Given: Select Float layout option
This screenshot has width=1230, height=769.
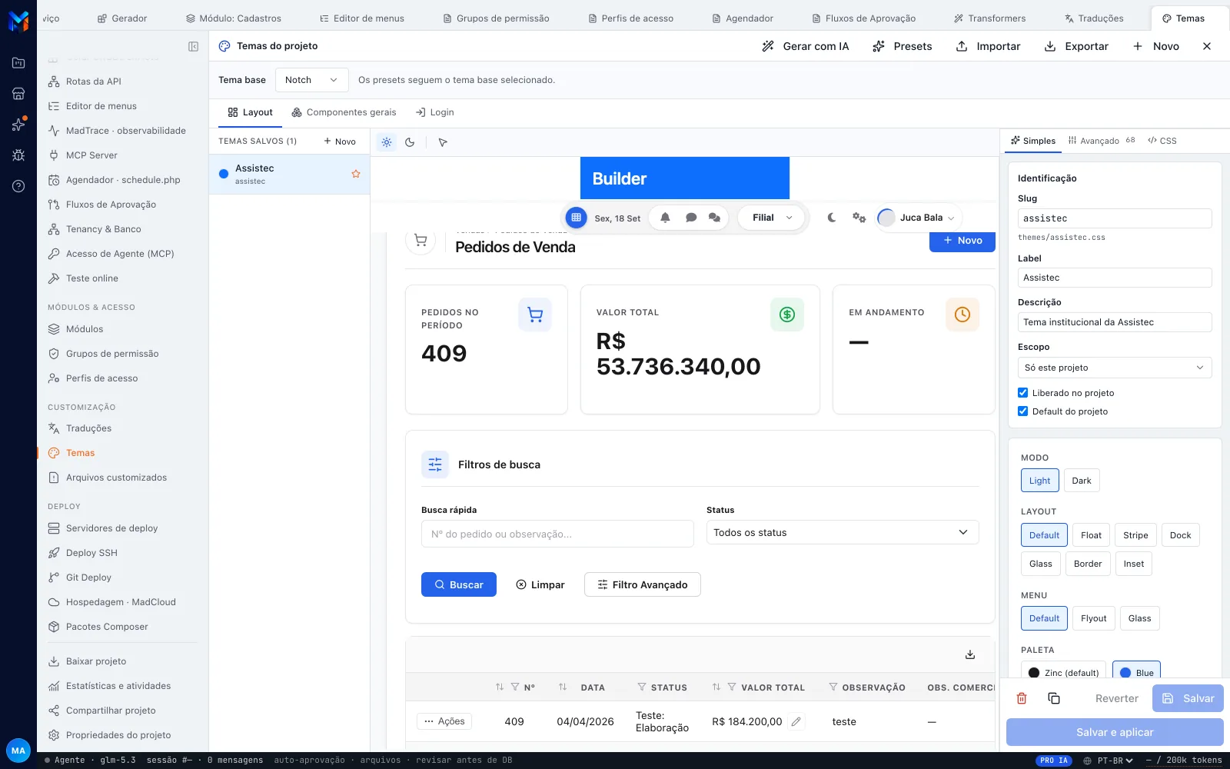Looking at the screenshot, I should [x=1091, y=535].
